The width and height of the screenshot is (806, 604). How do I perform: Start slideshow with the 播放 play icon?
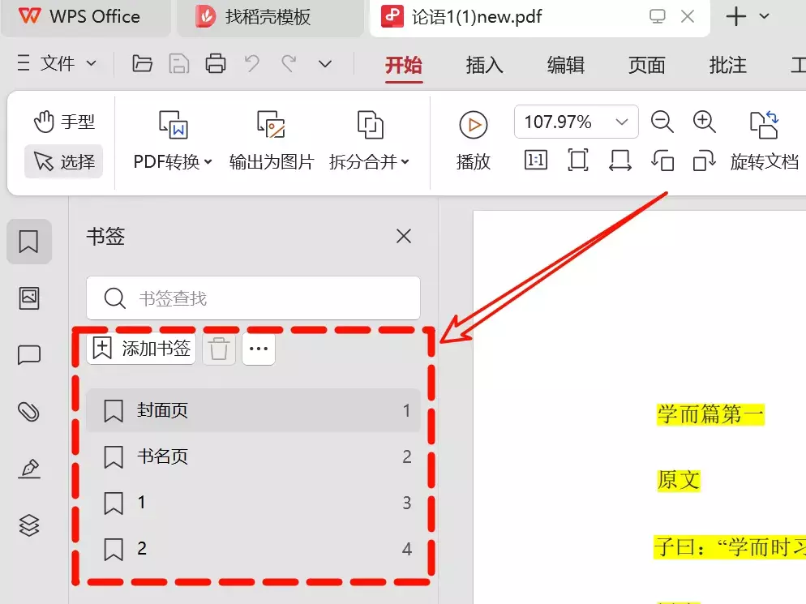[473, 126]
